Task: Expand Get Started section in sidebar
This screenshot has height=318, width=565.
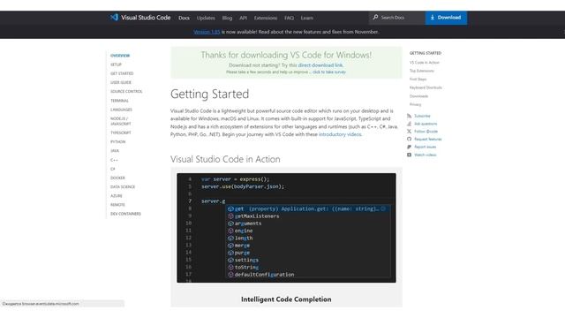Action: click(x=122, y=73)
